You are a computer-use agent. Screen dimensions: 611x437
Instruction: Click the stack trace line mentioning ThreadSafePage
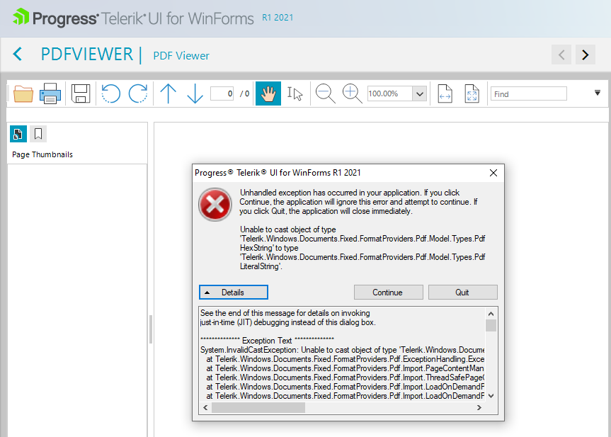[x=346, y=378]
